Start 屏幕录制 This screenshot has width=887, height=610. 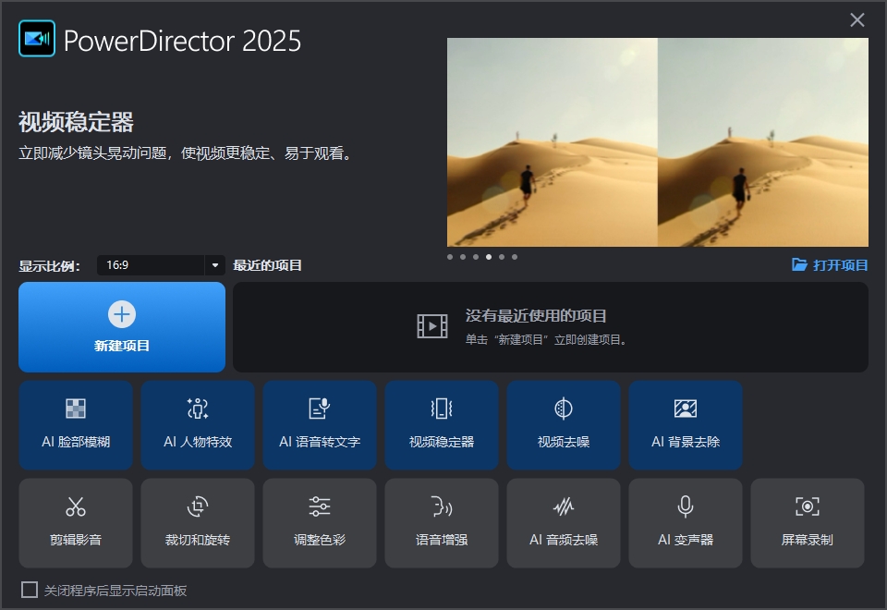pyautogui.click(x=808, y=523)
